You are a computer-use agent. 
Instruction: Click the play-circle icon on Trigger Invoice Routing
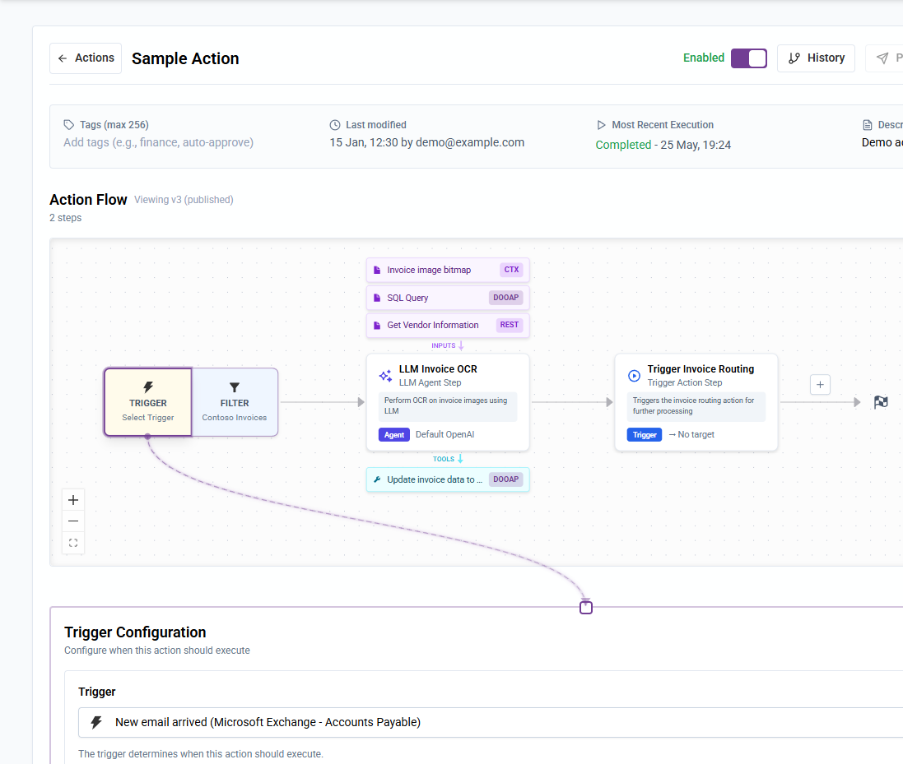[634, 376]
